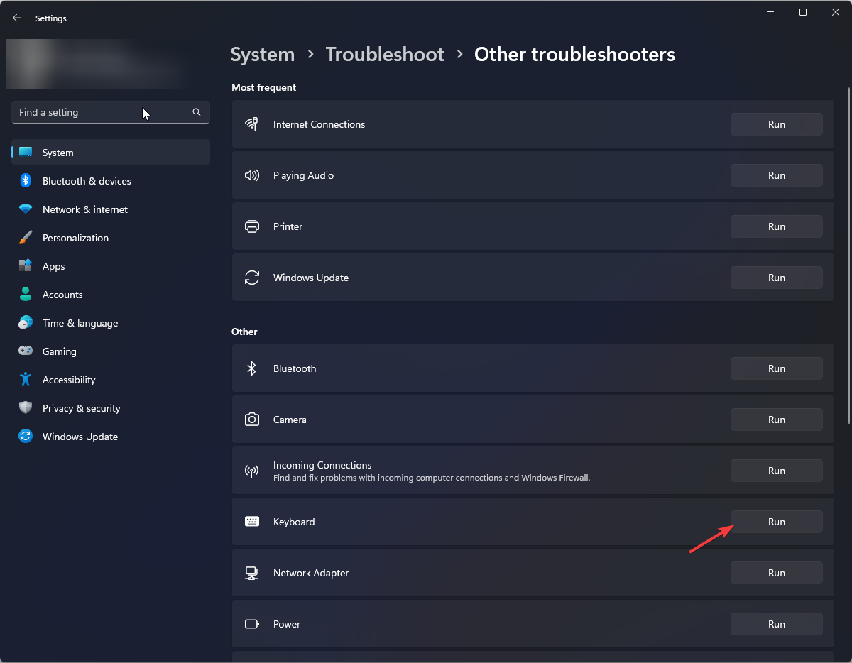
Task: Click the Windows Update refresh icon in list
Action: point(251,278)
